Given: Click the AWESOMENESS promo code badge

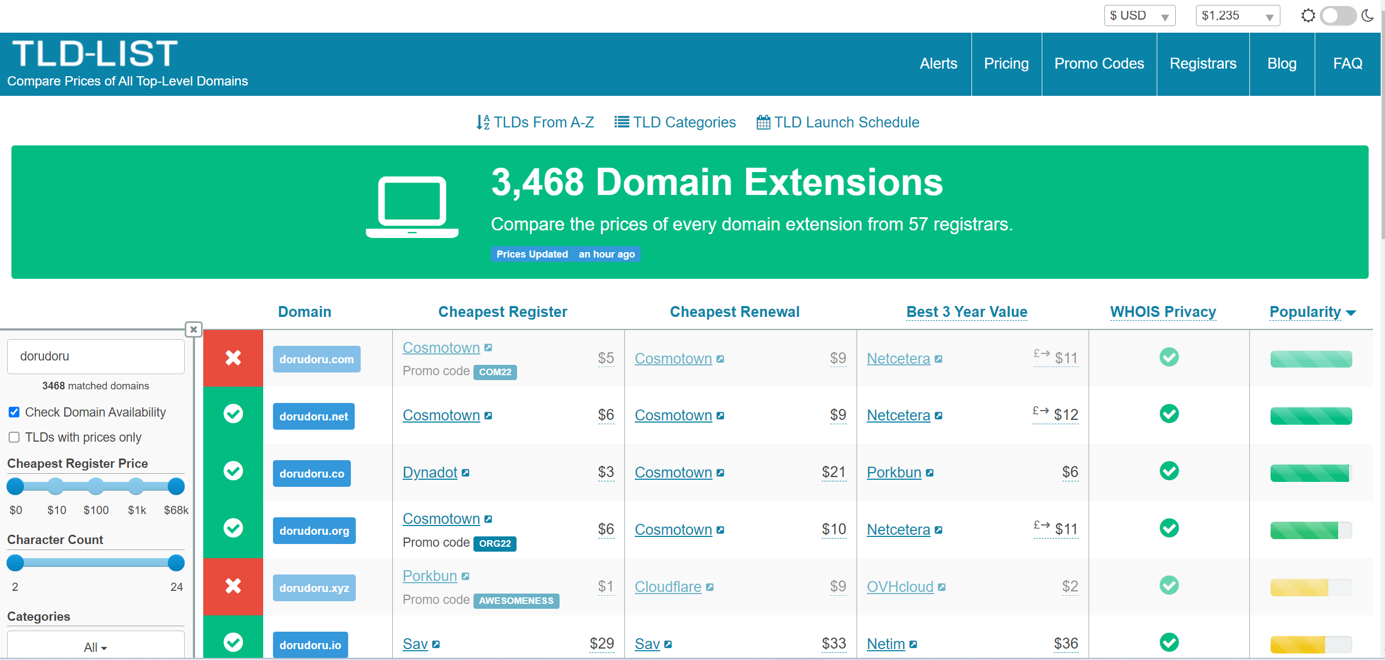Looking at the screenshot, I should pos(517,601).
